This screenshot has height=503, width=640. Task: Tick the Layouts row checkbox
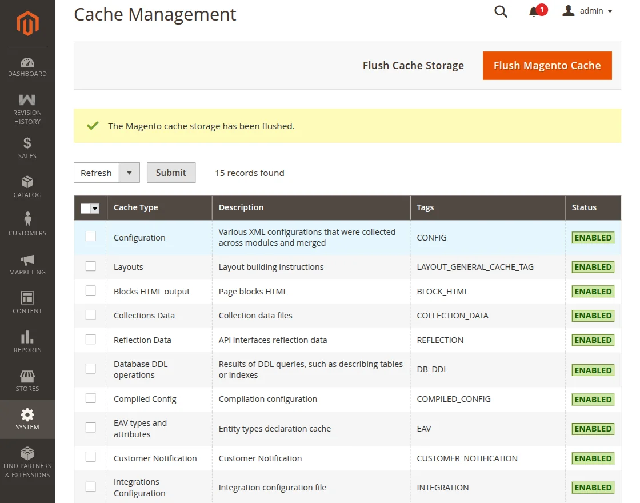[x=91, y=266]
